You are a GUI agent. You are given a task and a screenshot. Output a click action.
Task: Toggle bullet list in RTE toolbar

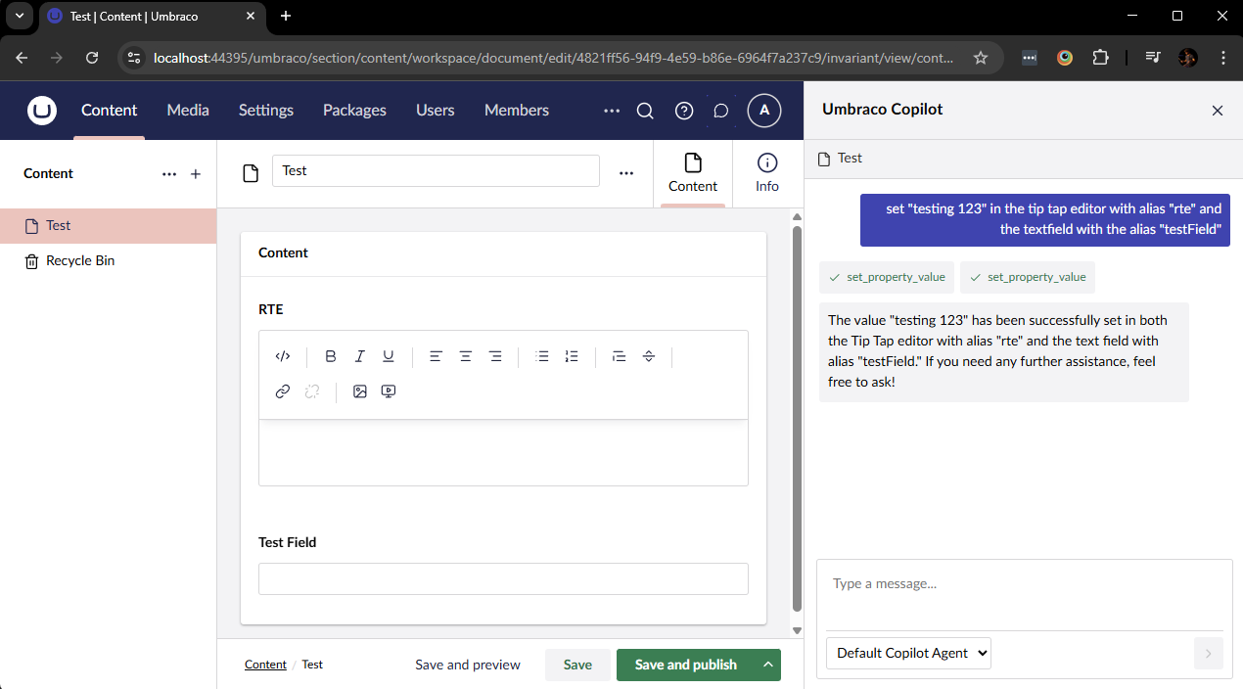coord(542,356)
